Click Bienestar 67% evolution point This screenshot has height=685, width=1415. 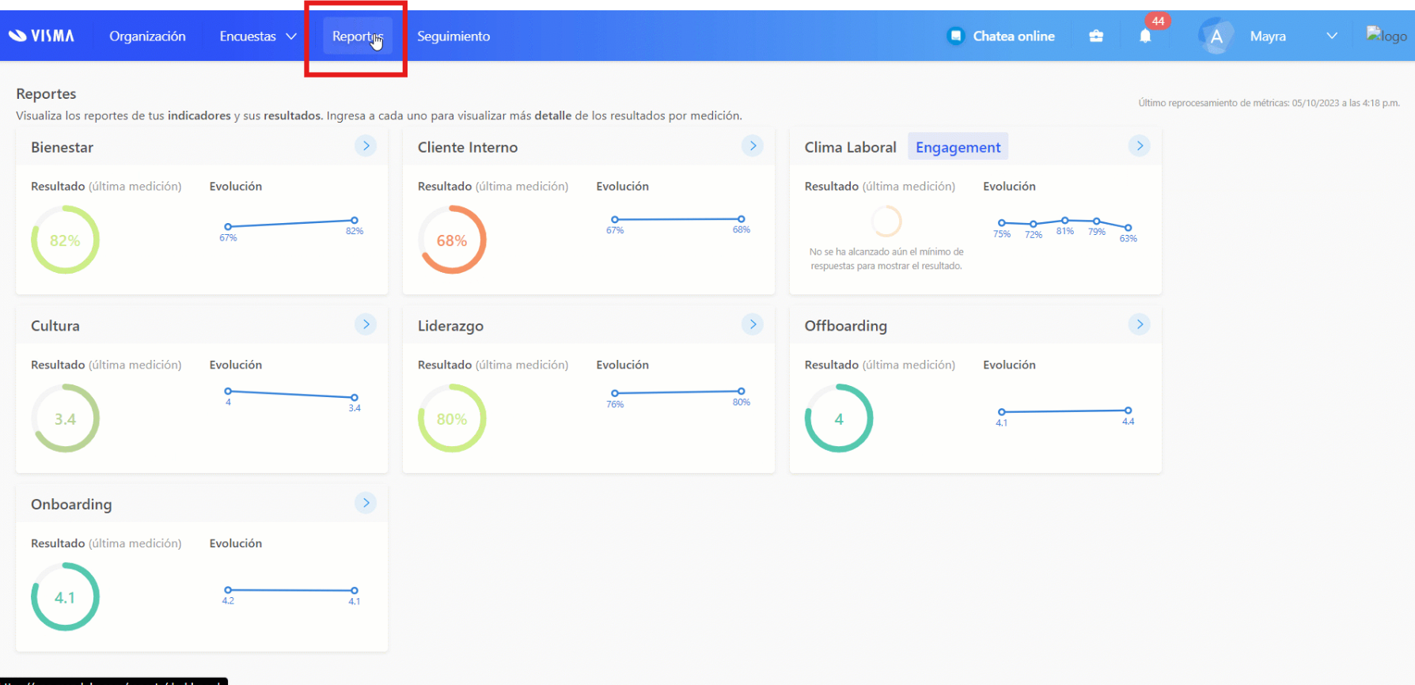(228, 227)
